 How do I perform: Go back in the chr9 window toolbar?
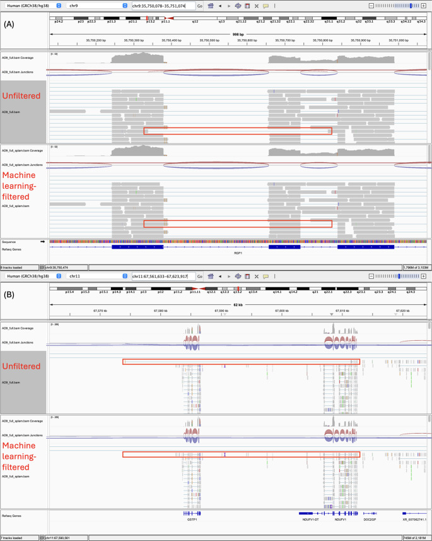click(220, 6)
